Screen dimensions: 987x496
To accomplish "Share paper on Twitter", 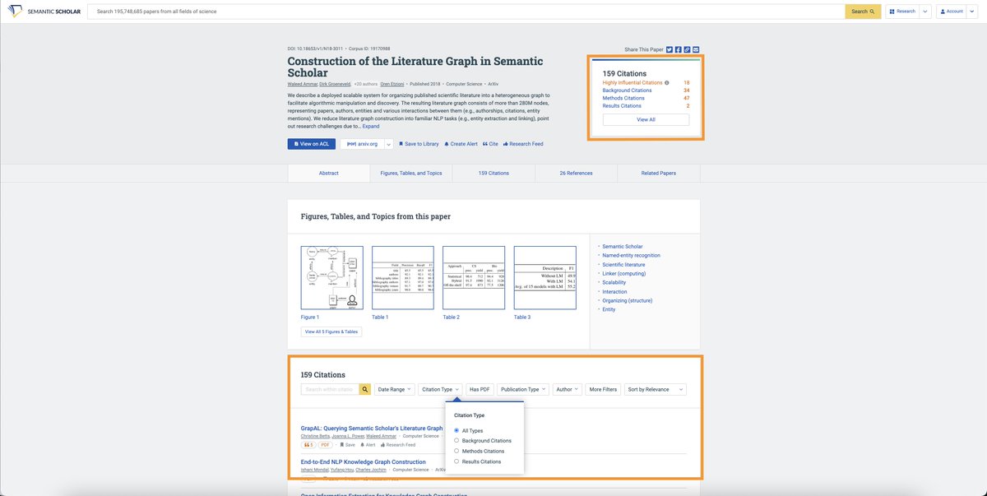I will click(670, 49).
